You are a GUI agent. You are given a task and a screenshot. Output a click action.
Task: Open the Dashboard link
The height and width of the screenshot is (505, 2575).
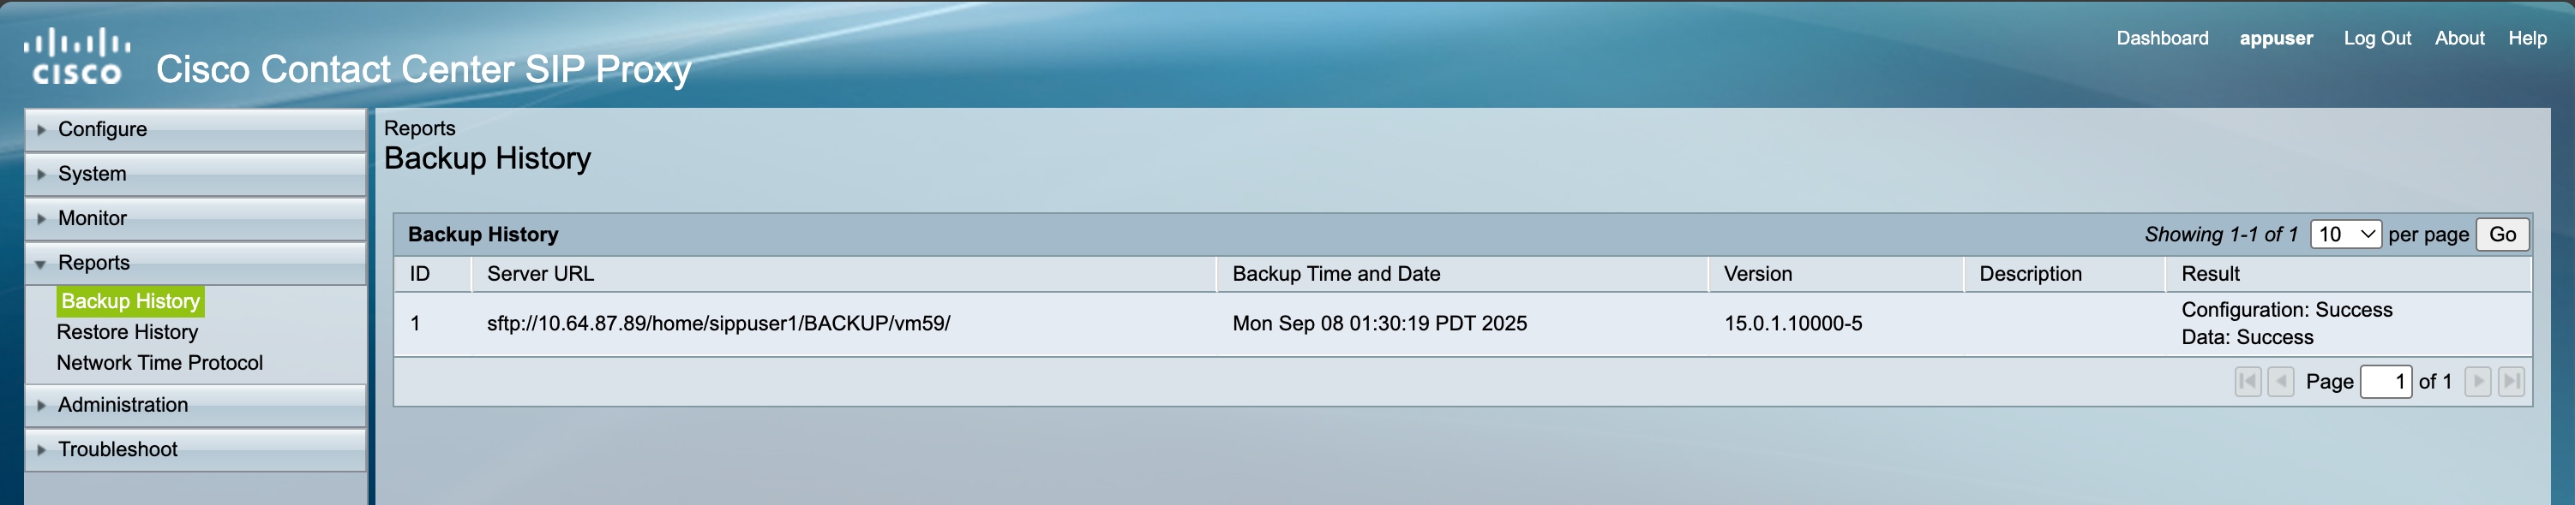2161,39
